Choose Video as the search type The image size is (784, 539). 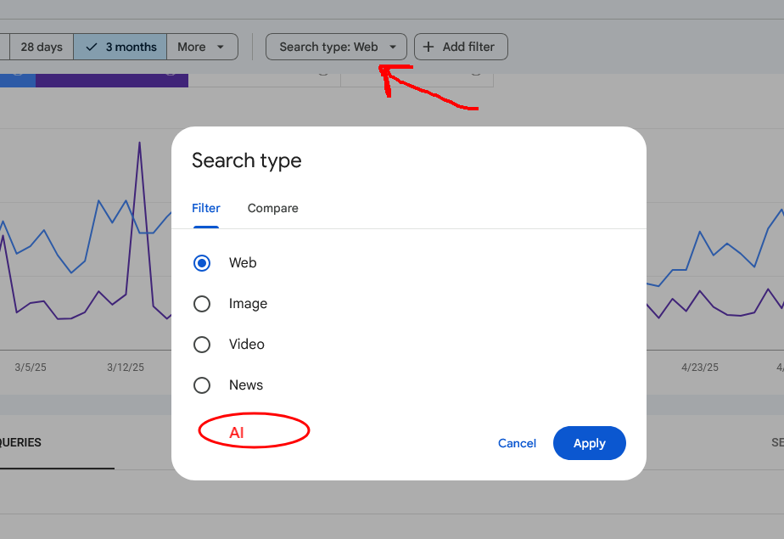pos(202,344)
